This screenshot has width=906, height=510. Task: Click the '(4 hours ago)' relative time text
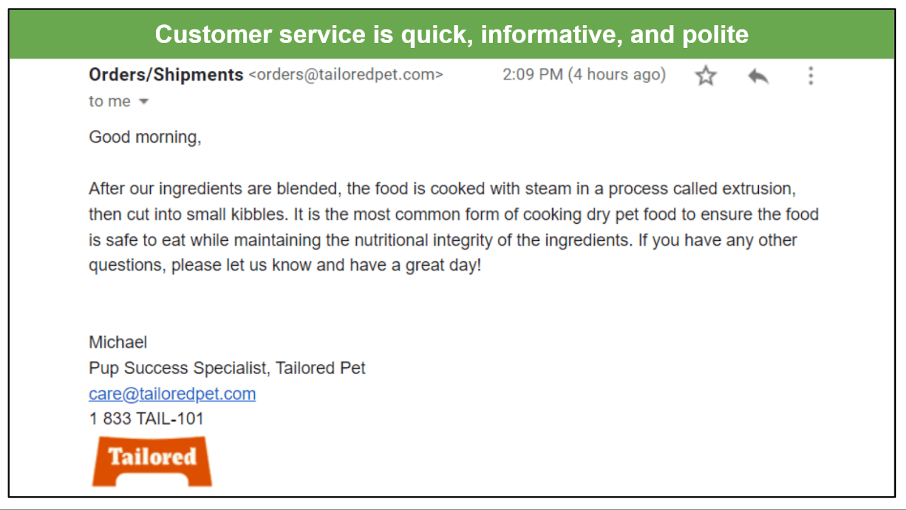click(617, 74)
